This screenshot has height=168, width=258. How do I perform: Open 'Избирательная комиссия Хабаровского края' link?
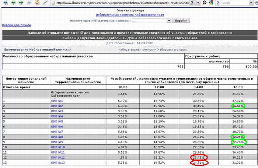(129, 15)
